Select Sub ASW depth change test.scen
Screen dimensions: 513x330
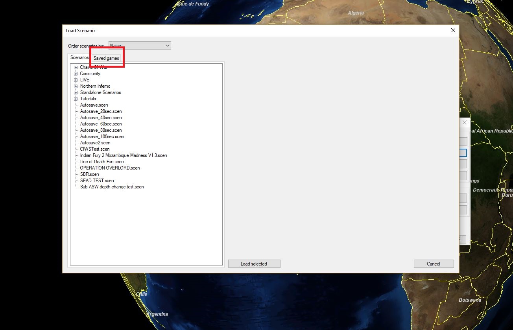(x=112, y=187)
